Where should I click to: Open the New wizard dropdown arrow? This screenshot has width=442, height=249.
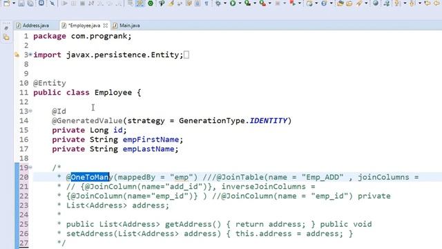14,3
